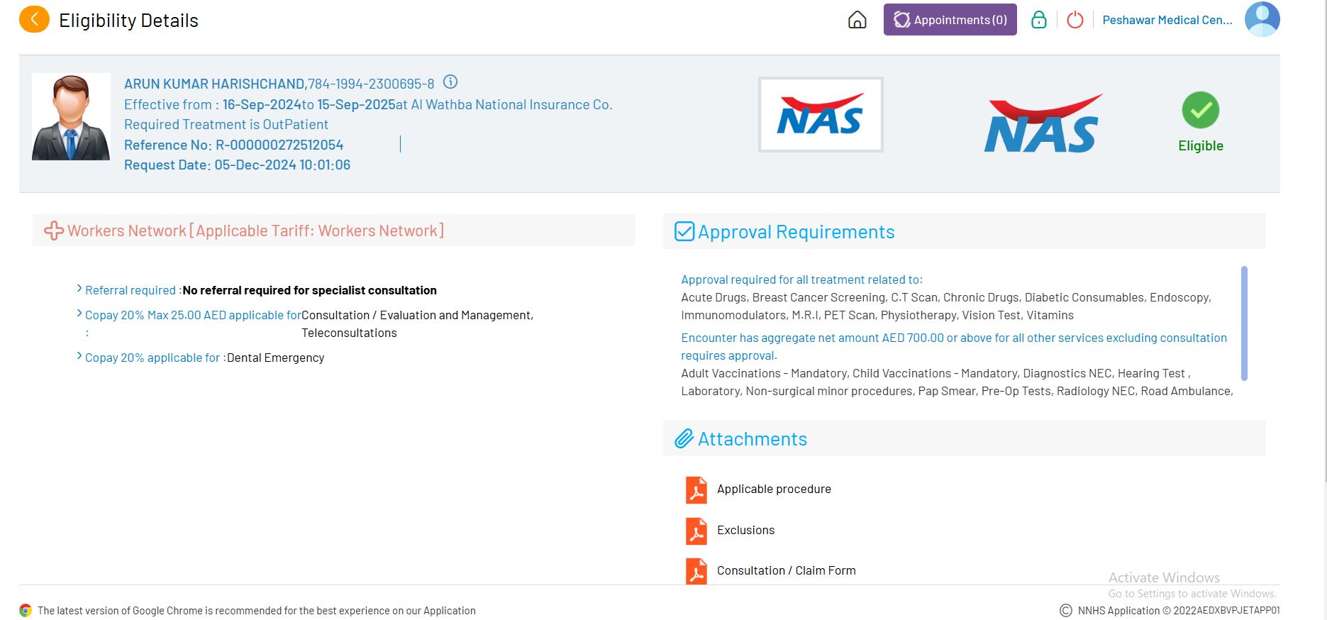The image size is (1327, 620).
Task: Expand Copay 20% Max 25.00 AED item
Action: pos(79,314)
